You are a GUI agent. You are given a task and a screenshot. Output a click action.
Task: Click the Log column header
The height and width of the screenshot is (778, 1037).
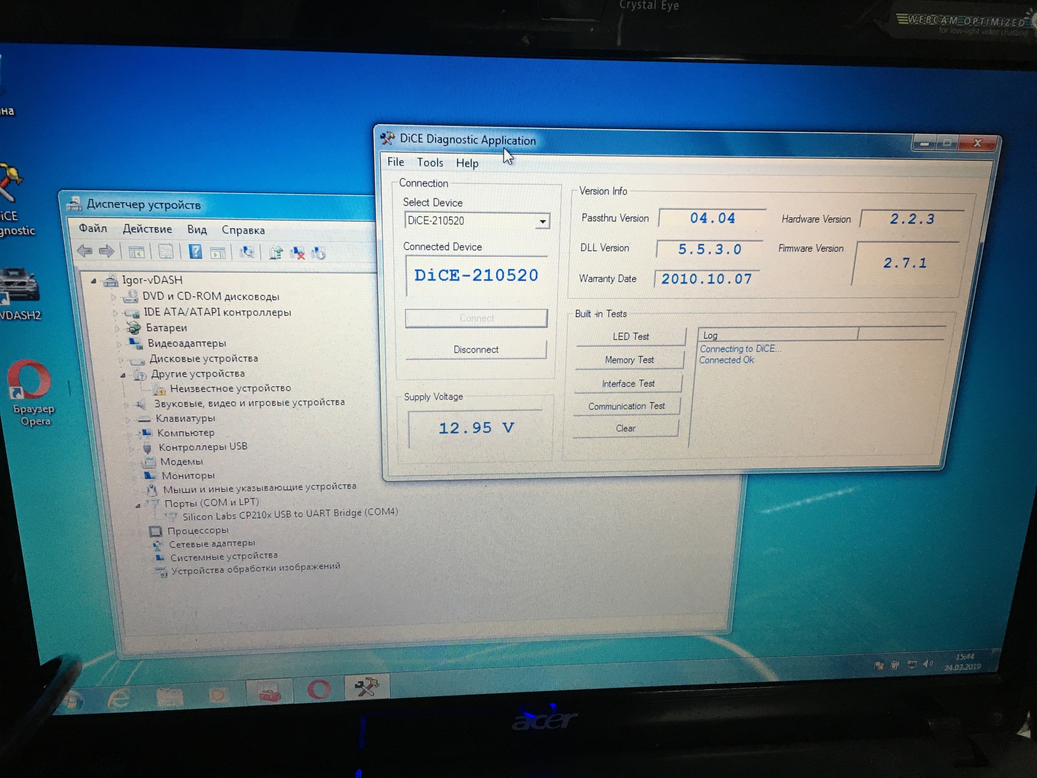tap(778, 335)
